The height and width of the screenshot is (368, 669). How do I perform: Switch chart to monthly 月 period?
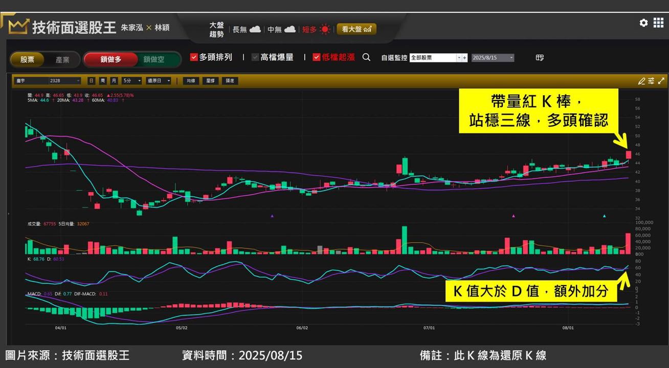click(114, 81)
